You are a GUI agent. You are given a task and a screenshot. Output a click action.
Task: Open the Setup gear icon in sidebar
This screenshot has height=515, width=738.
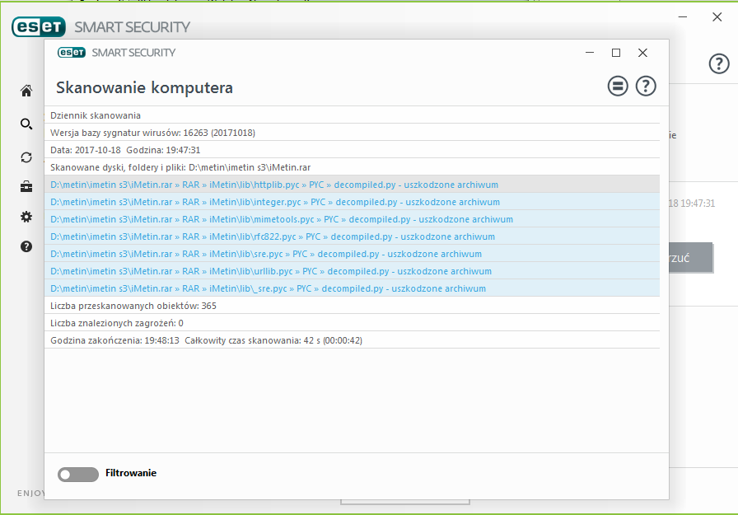(x=26, y=217)
